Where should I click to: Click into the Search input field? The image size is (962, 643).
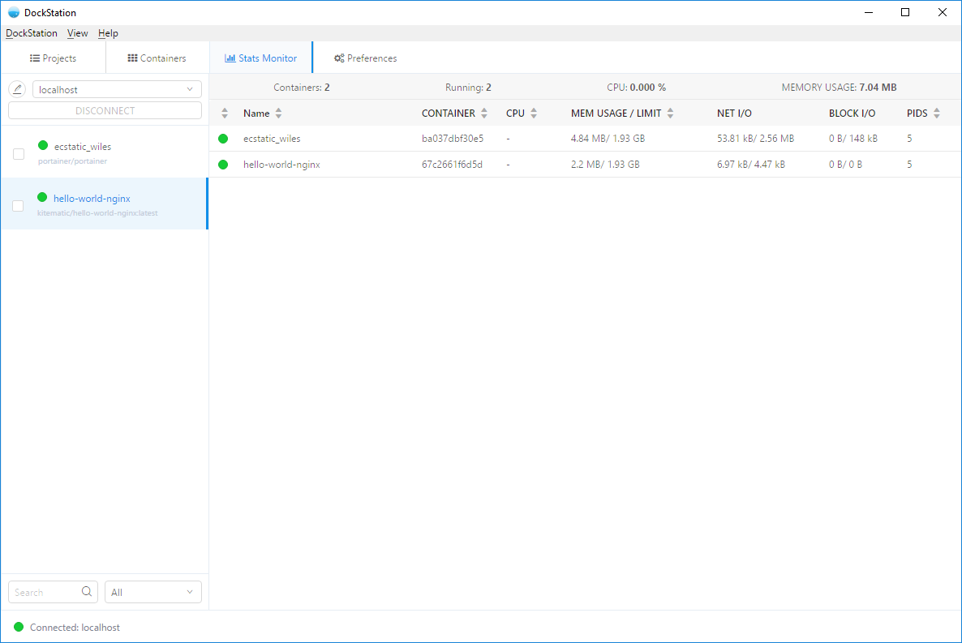(x=45, y=592)
